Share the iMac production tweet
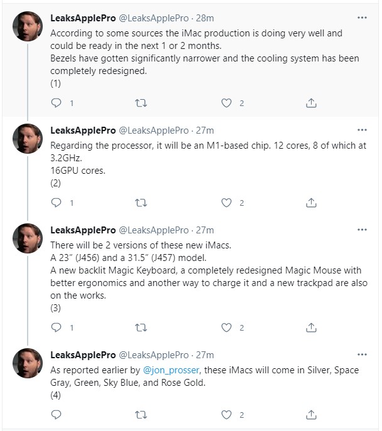Screen dimensions: 382x431 [x=311, y=103]
